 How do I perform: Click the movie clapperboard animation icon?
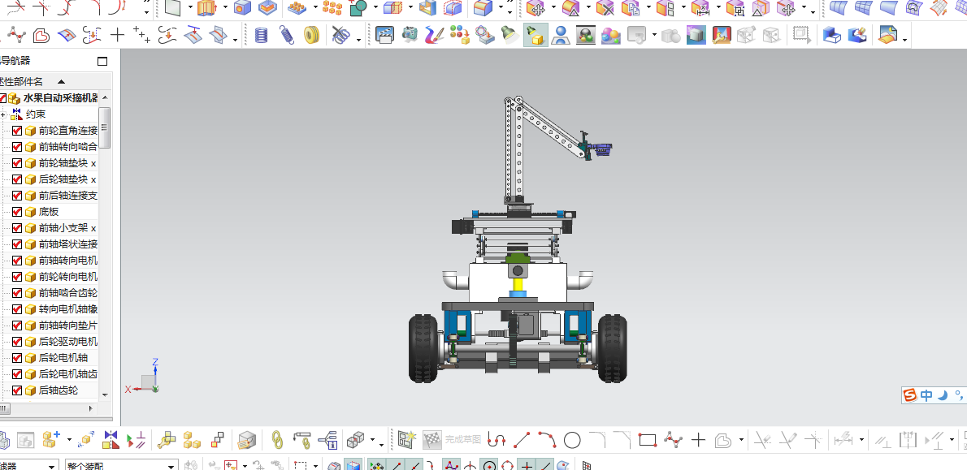point(385,34)
